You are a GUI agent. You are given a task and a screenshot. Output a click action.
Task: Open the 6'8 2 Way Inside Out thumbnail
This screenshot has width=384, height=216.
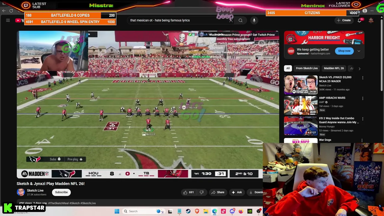(x=301, y=126)
